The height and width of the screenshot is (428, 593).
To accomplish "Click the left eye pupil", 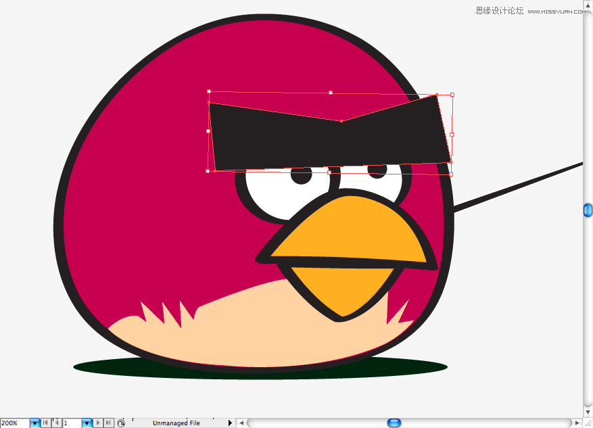I will [301, 176].
